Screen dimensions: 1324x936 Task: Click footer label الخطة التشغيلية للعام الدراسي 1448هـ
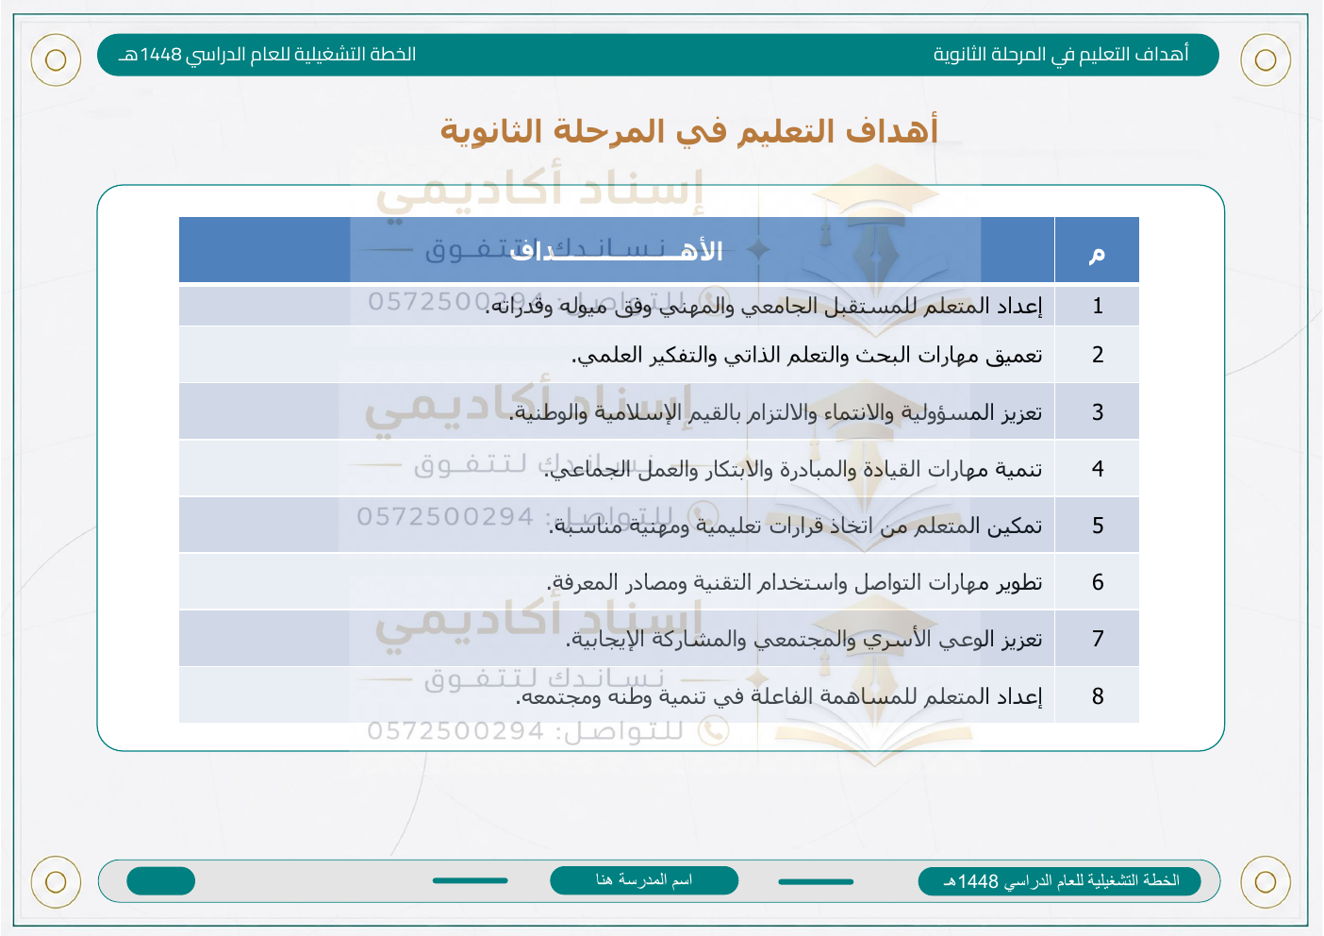[x=1060, y=881]
